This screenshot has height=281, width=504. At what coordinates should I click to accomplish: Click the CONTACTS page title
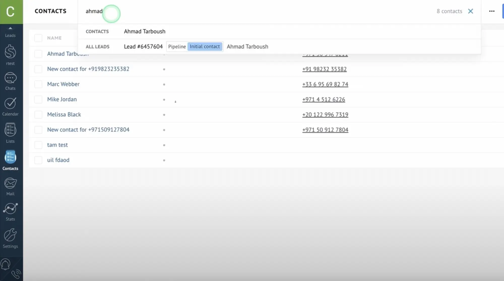(50, 11)
